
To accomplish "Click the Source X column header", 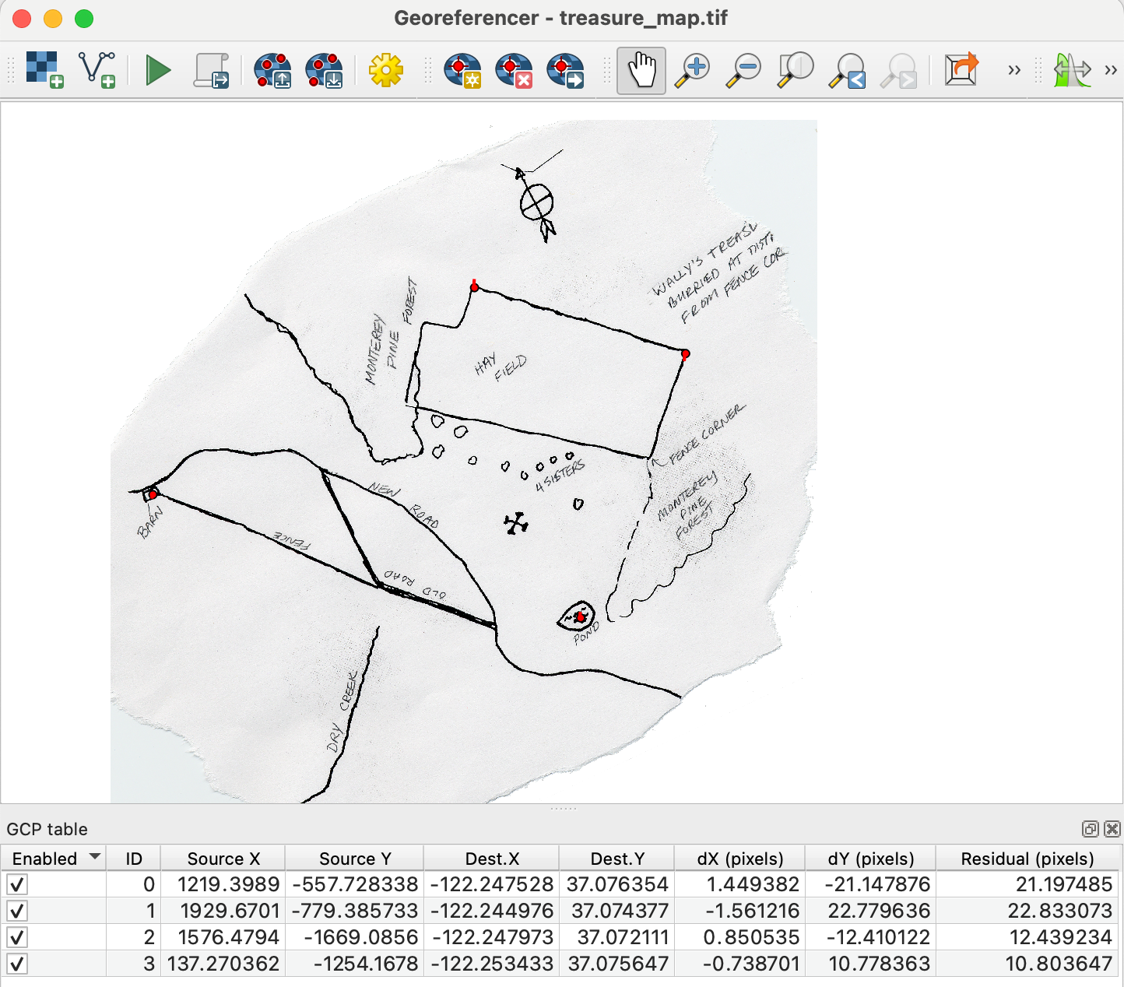I will click(223, 859).
